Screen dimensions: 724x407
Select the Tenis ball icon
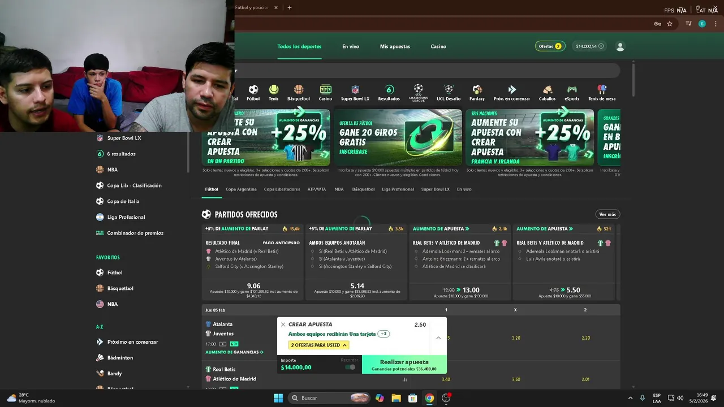pyautogui.click(x=274, y=89)
